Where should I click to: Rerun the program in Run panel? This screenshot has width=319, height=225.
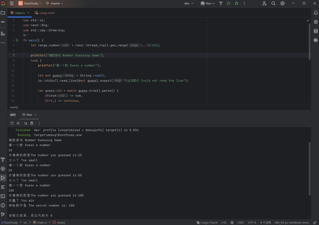click(12, 123)
